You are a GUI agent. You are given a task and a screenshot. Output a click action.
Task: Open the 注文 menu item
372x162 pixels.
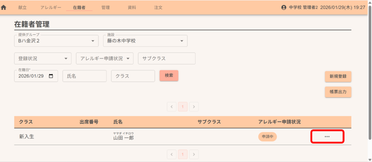158,7
